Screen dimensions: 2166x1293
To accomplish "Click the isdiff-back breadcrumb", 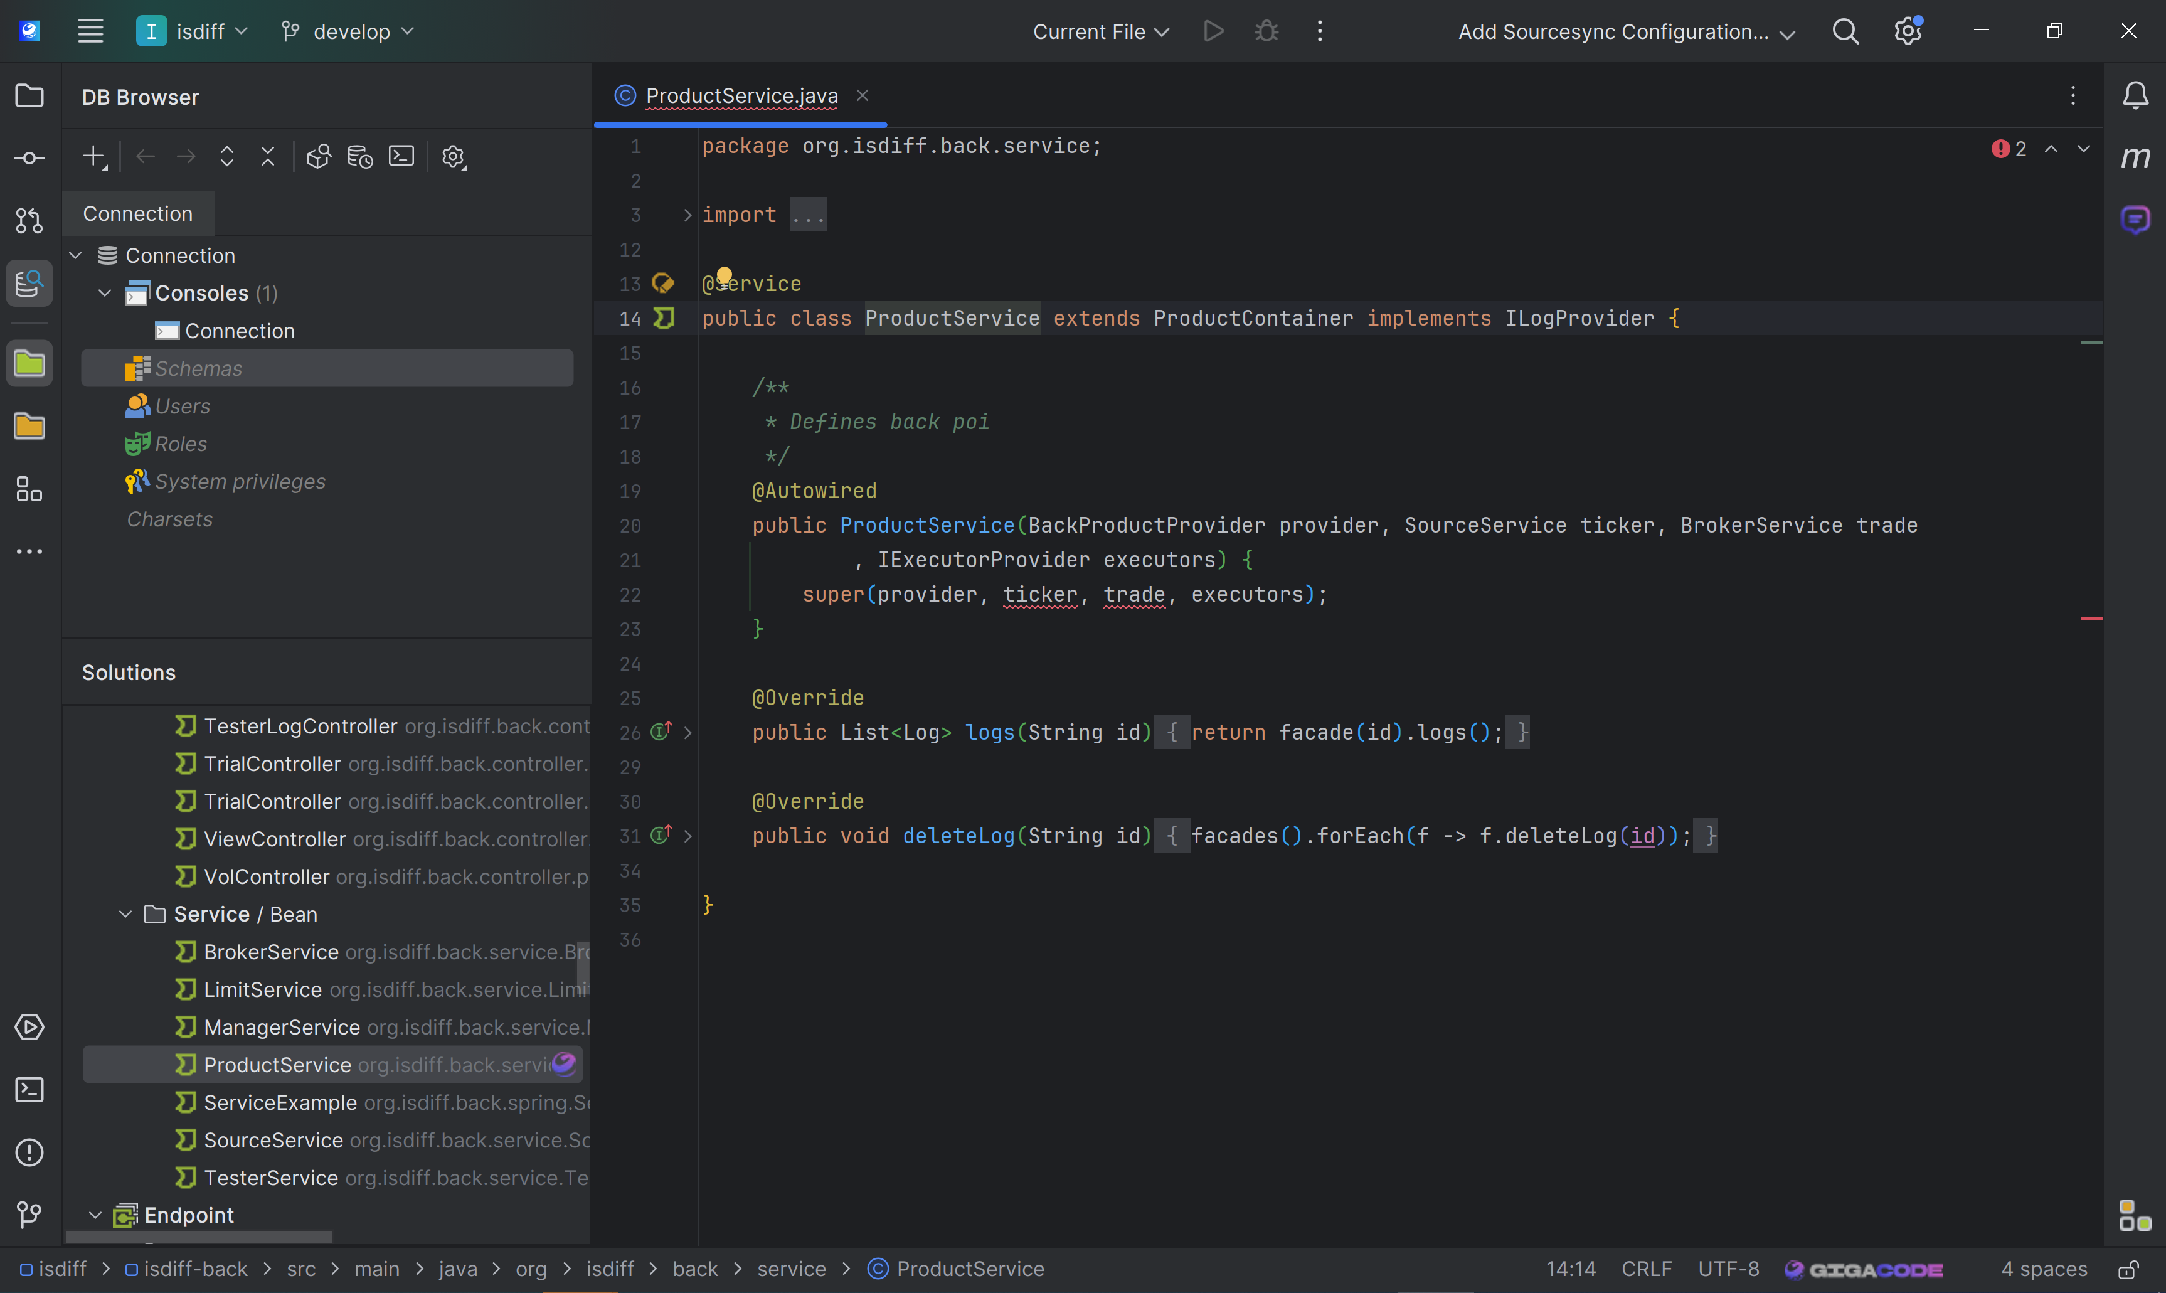I will coord(186,1270).
